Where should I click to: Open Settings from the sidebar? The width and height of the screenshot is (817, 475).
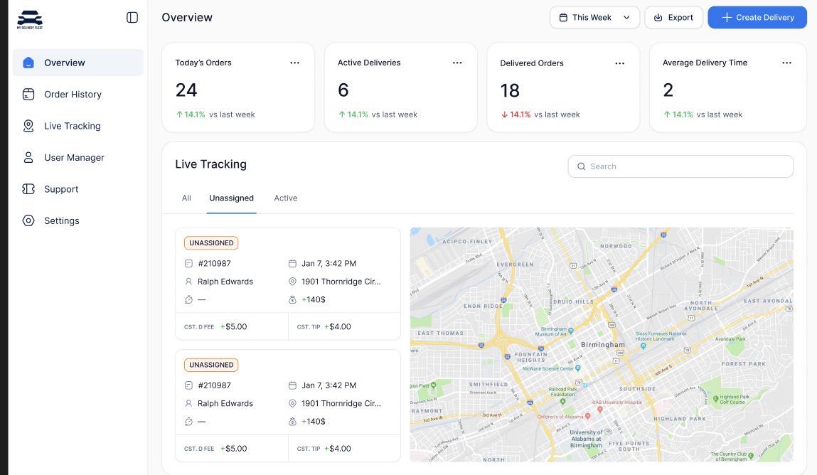click(62, 220)
